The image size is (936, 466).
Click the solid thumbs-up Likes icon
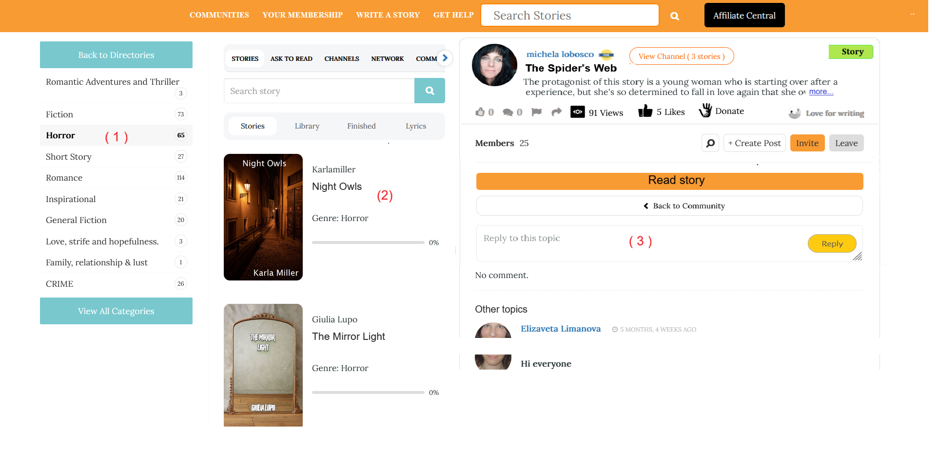coord(645,112)
